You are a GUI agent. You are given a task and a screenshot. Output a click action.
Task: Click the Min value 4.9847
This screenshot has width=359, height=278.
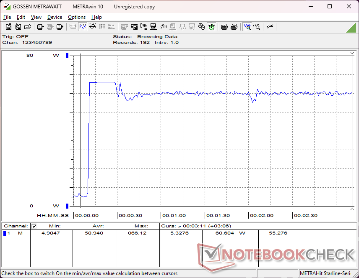coord(51,233)
